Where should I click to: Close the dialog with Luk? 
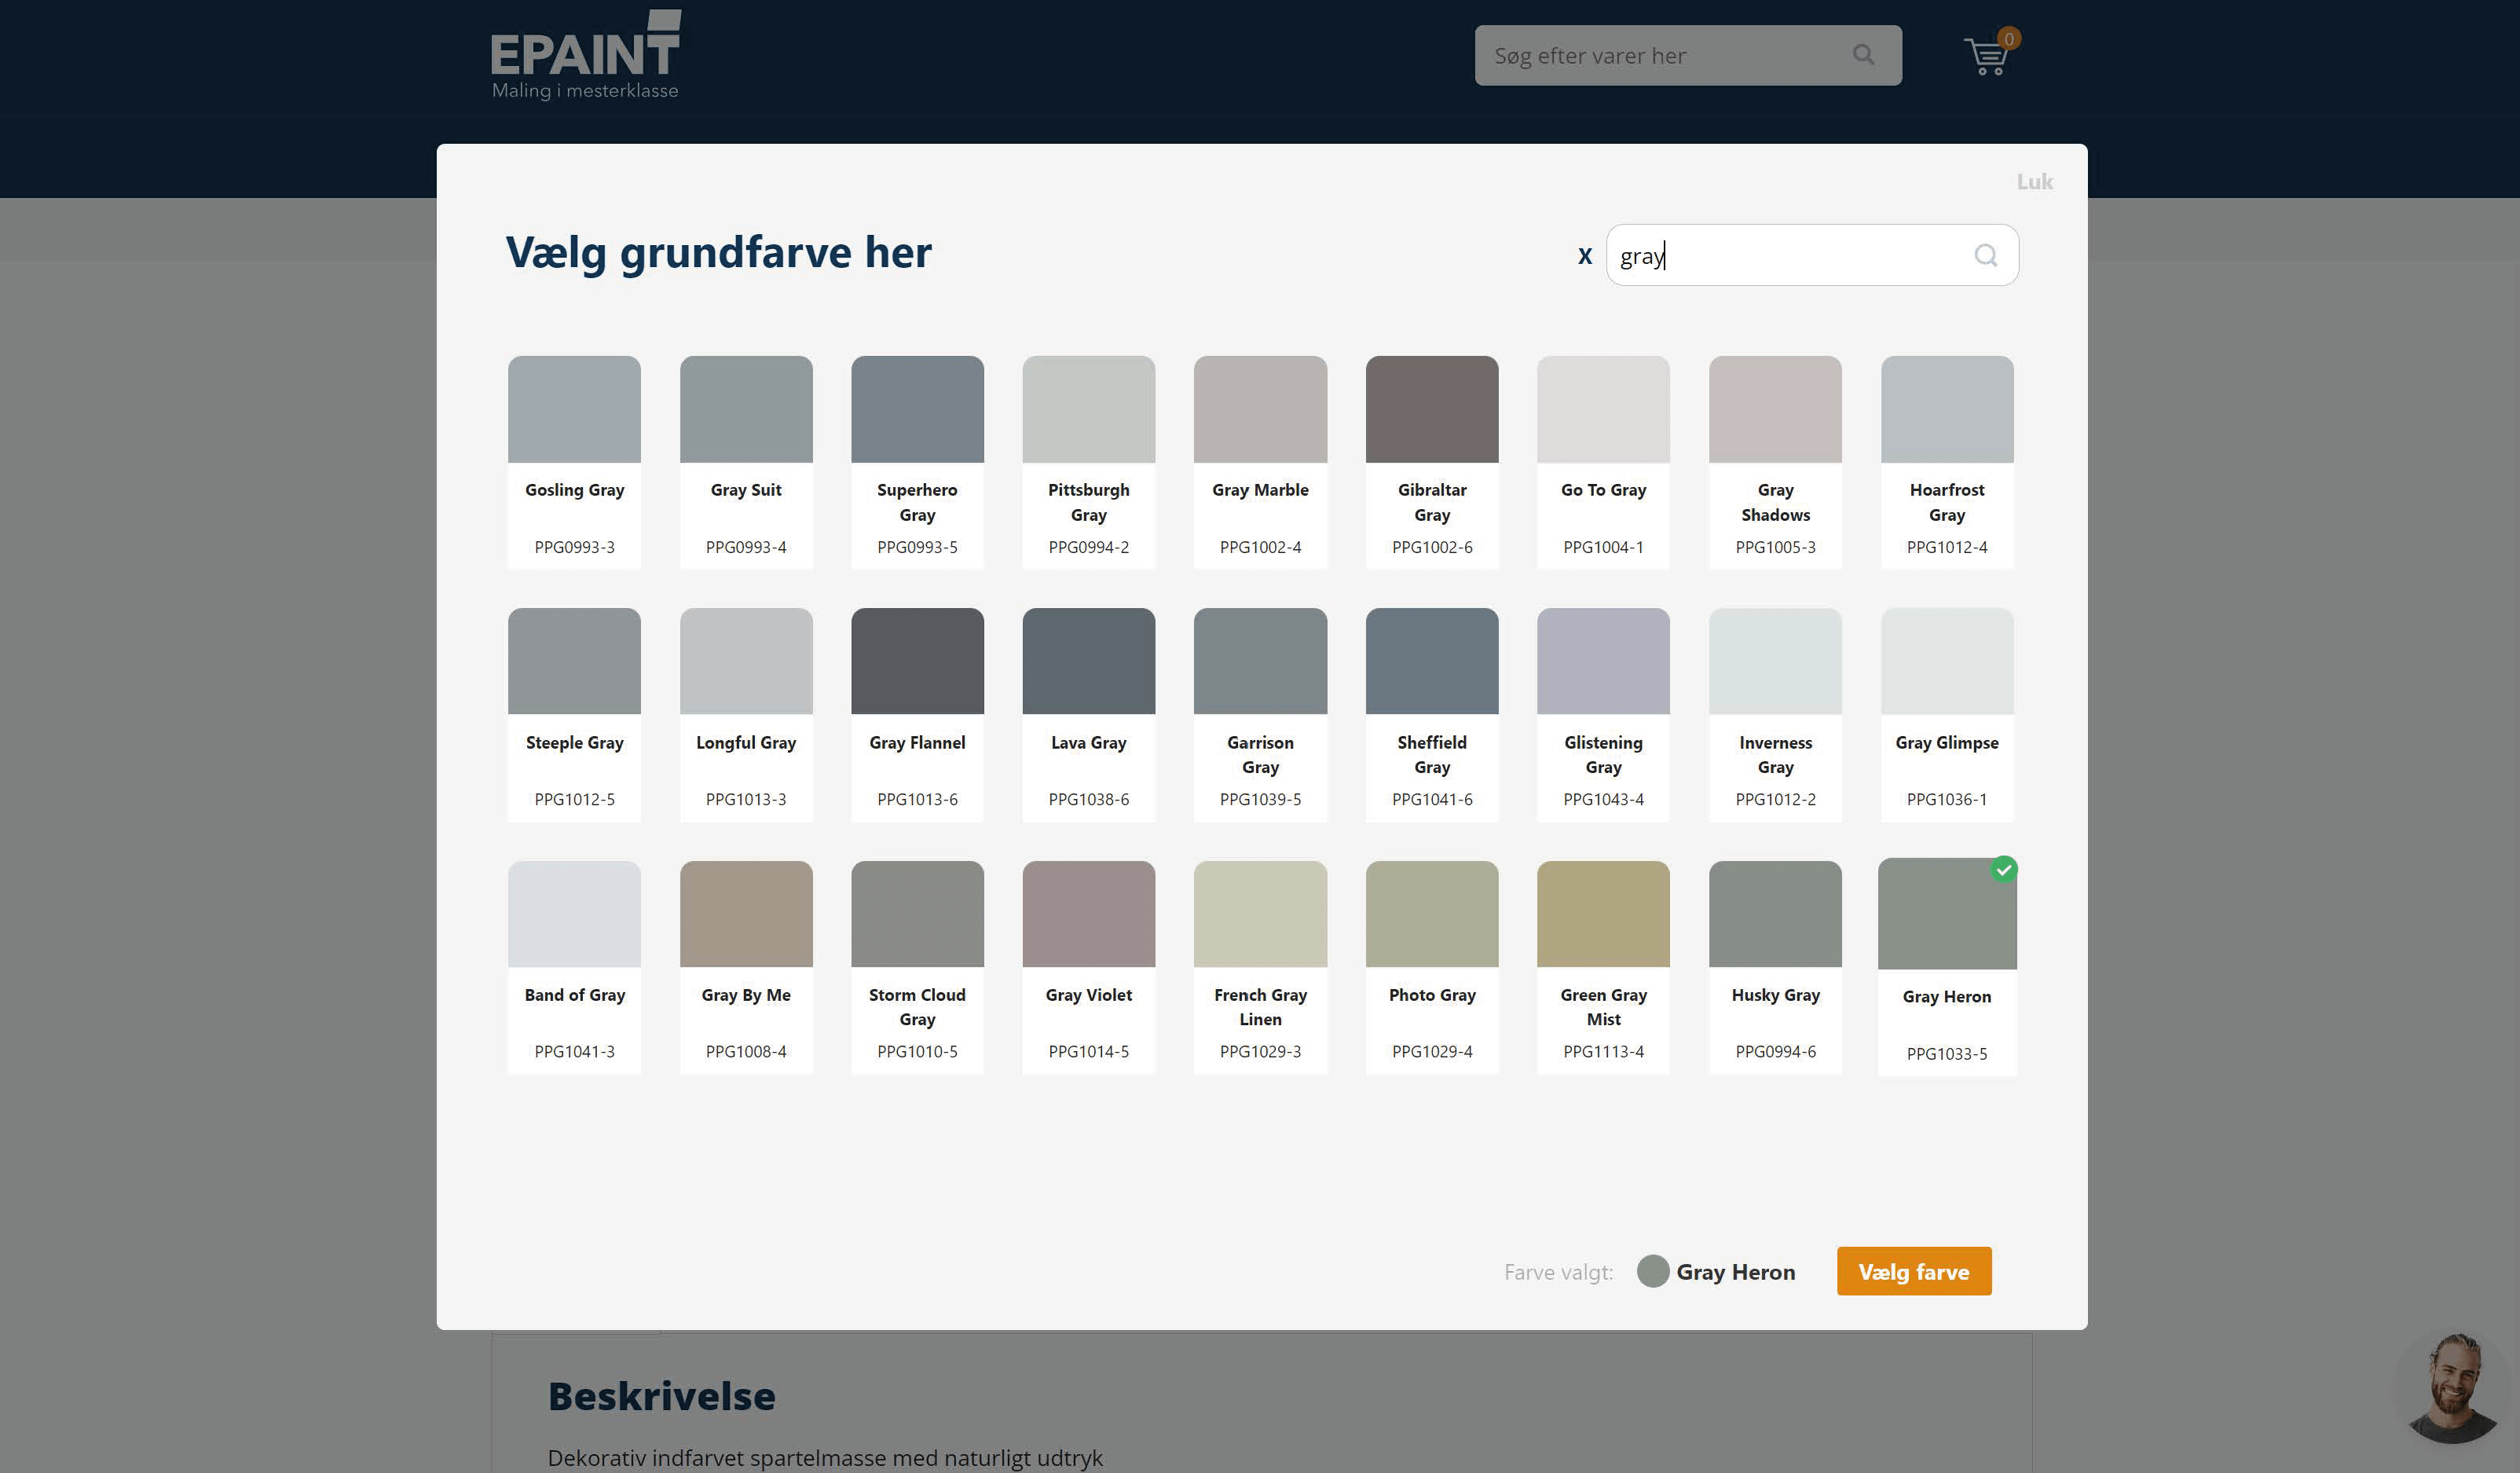coord(2034,182)
